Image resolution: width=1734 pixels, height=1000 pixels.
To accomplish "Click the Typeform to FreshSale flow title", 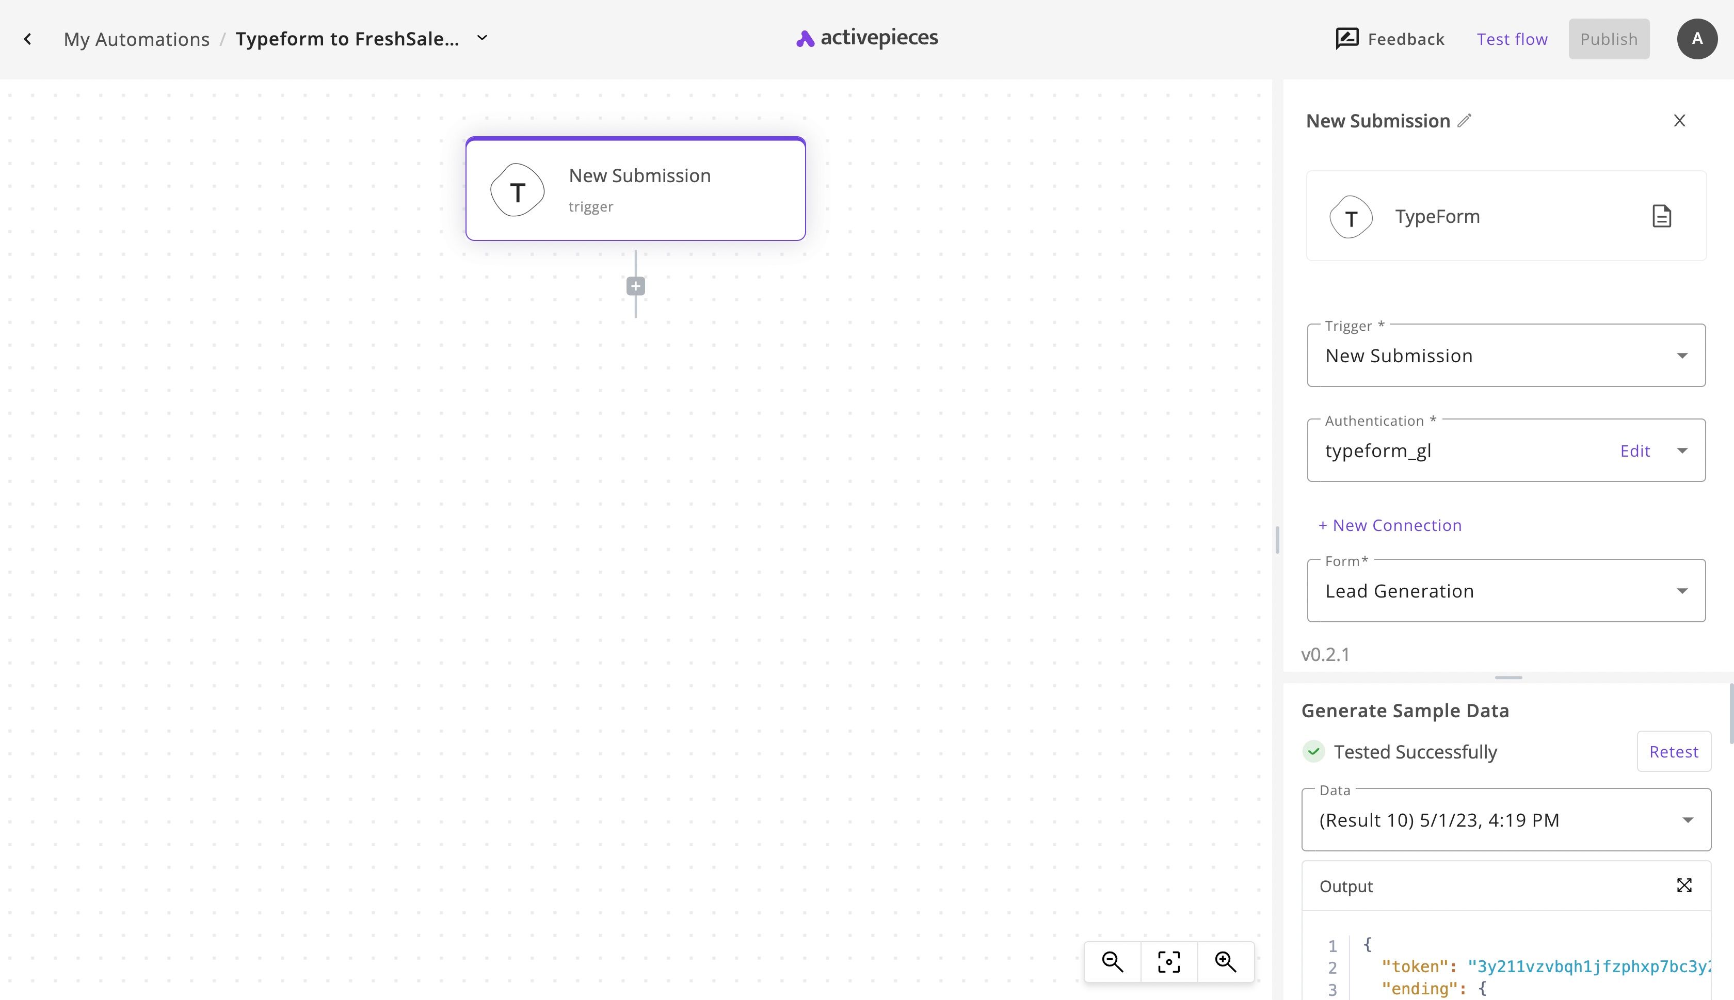I will tap(347, 39).
